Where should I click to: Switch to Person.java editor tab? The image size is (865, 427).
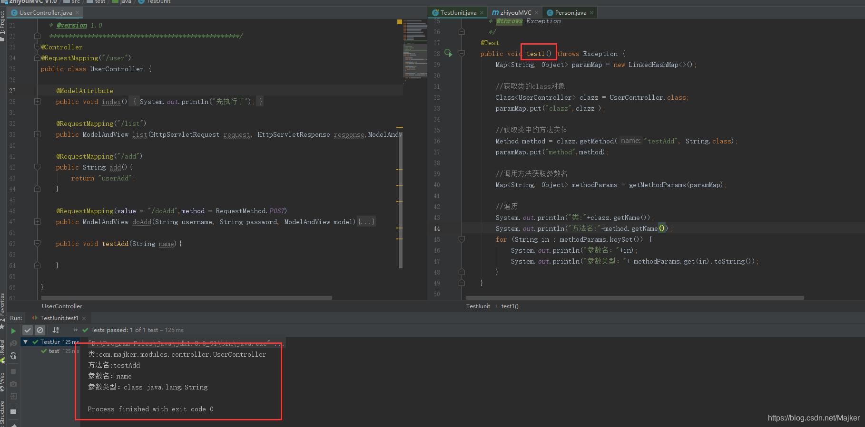[570, 13]
